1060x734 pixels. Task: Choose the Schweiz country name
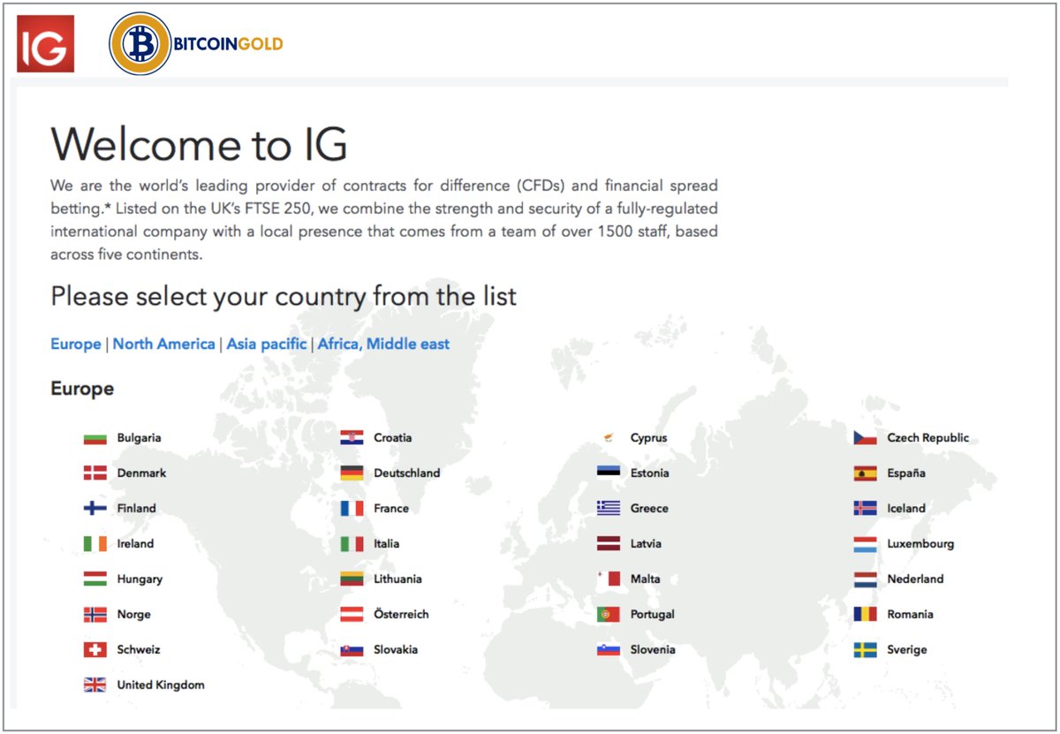[x=139, y=650]
